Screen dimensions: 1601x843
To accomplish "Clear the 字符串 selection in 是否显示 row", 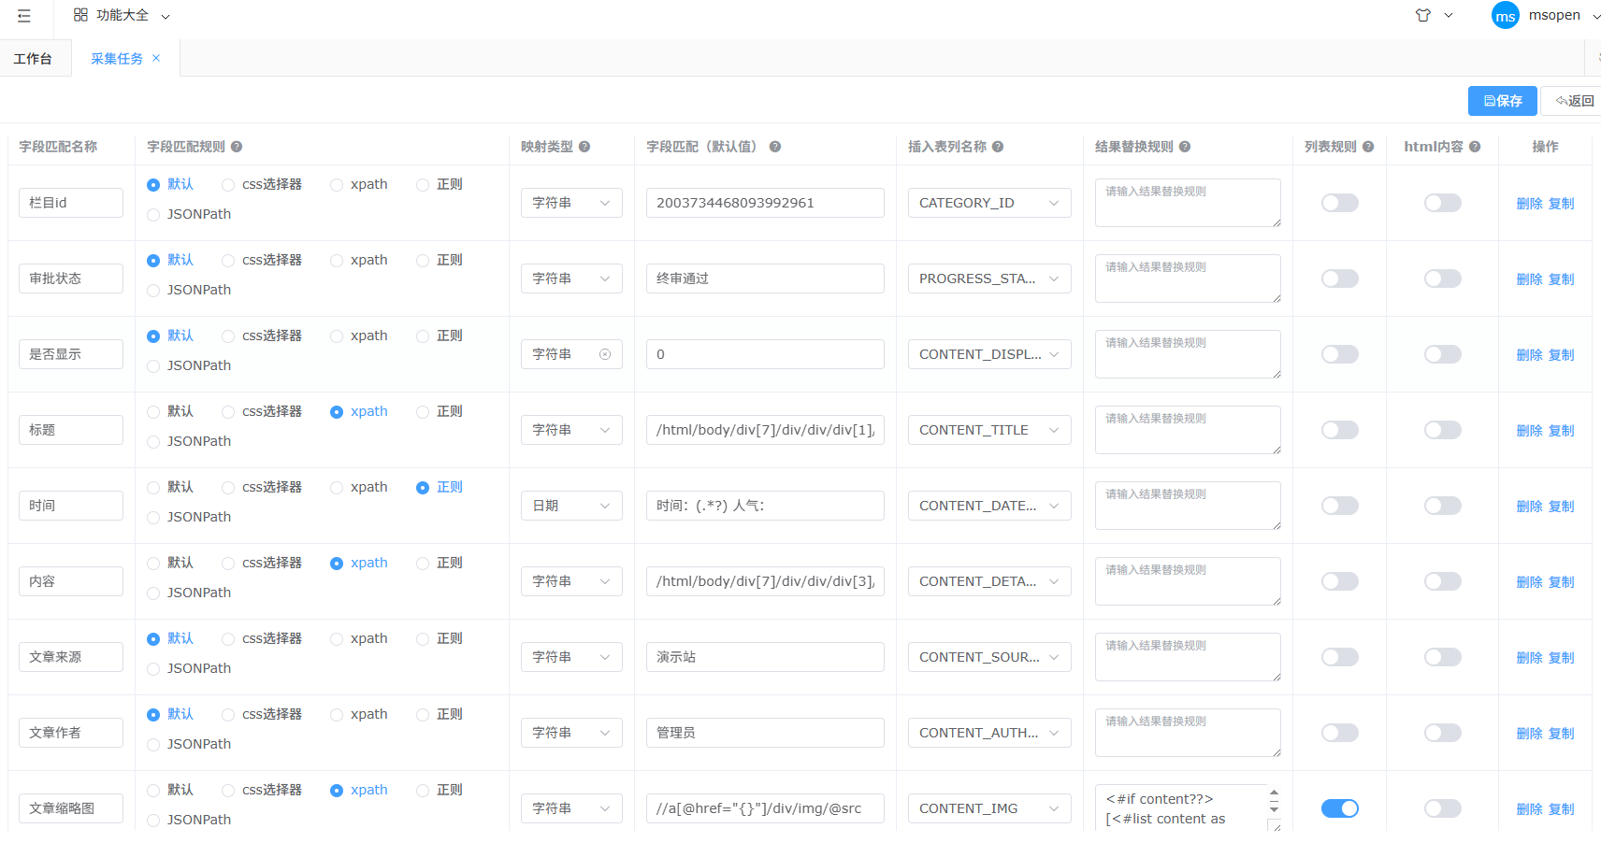I will coord(605,354).
